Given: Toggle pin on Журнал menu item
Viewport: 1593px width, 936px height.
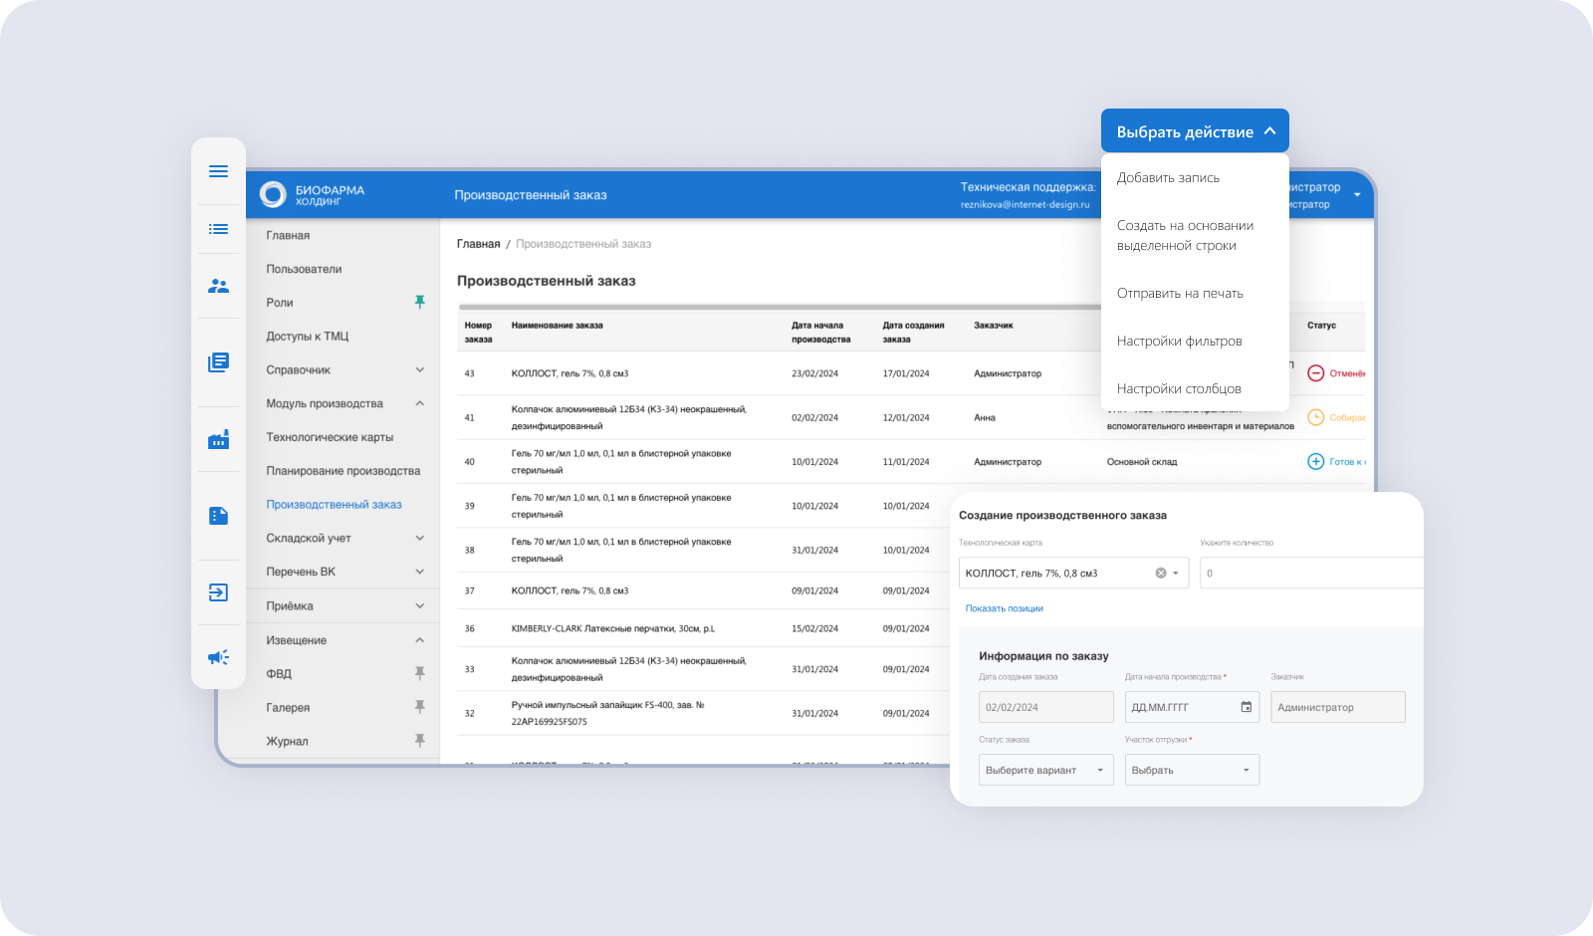Looking at the screenshot, I should tap(419, 741).
